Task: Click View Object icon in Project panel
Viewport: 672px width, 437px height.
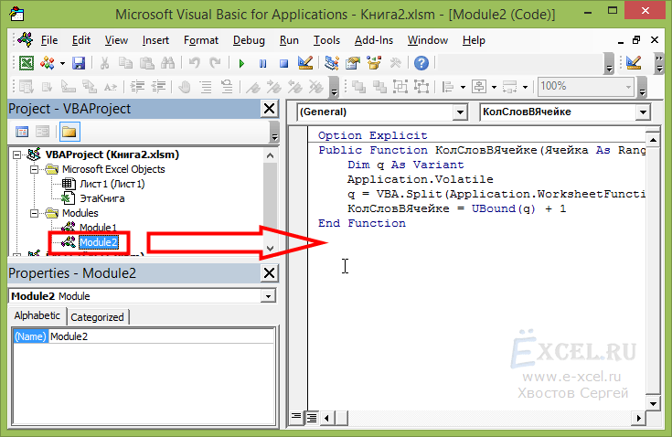Action: pos(42,132)
